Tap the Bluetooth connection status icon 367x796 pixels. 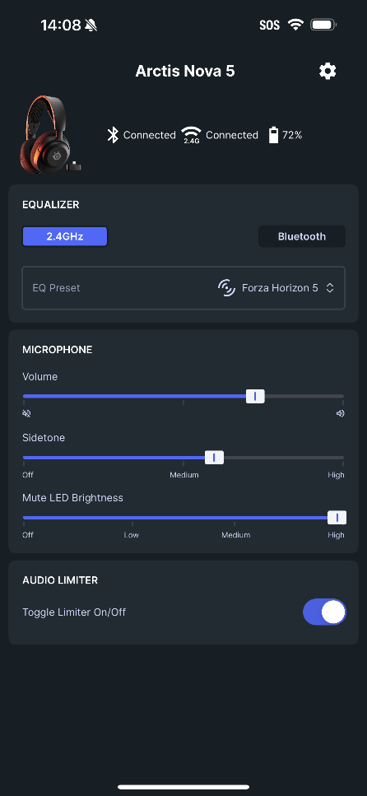point(113,135)
